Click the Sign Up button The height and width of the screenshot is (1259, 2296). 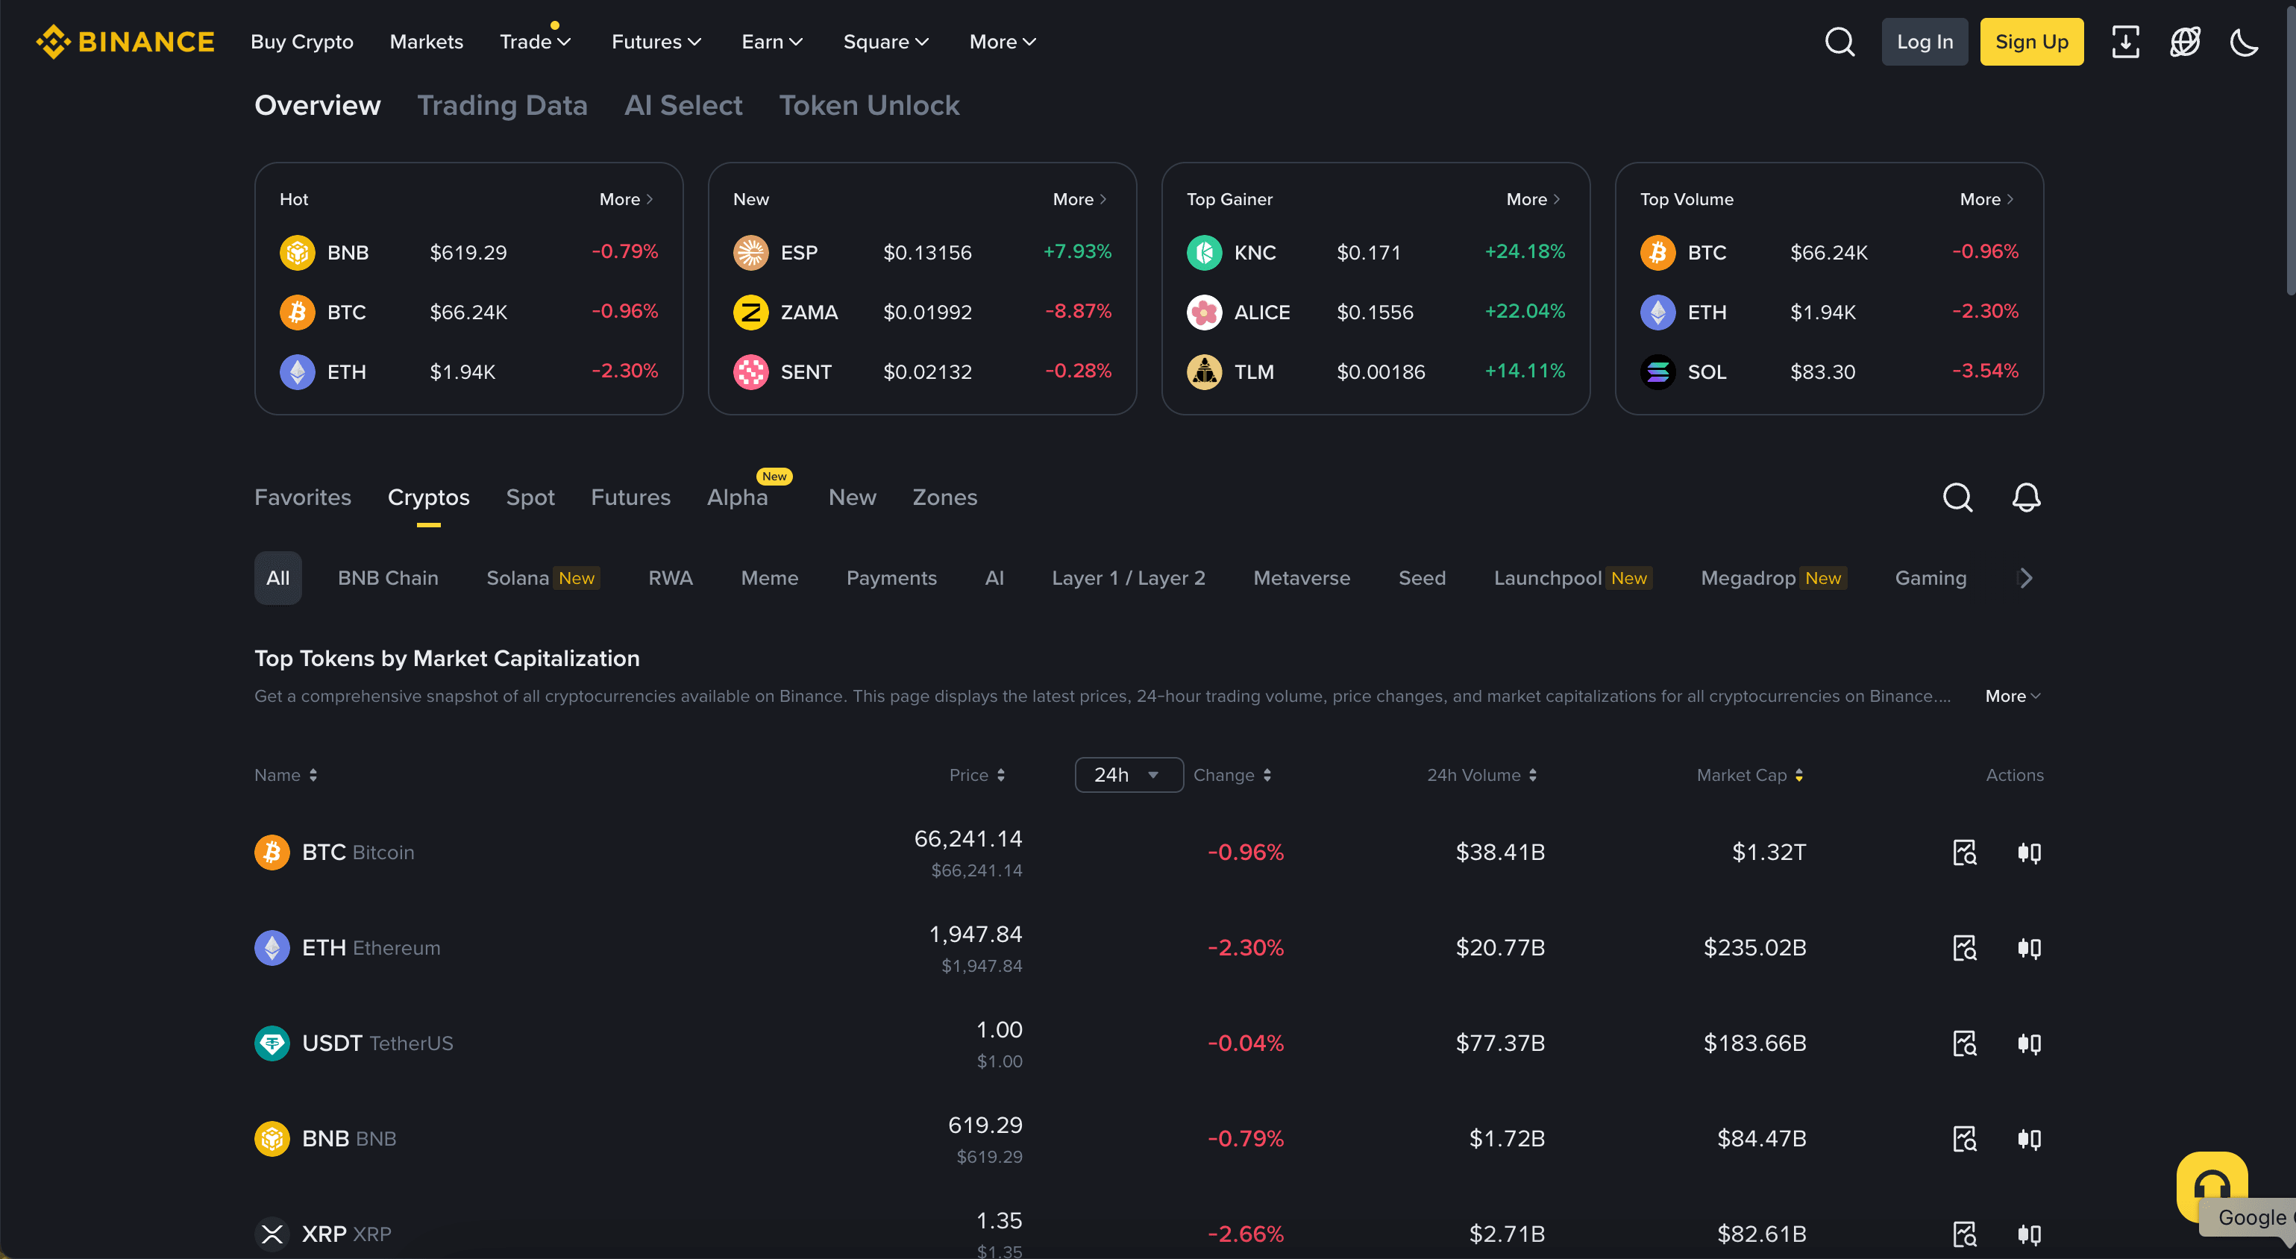2032,41
